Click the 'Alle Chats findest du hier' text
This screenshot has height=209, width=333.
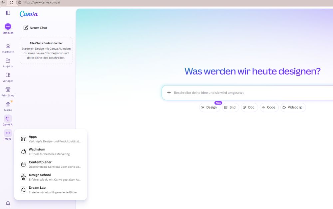(x=46, y=43)
